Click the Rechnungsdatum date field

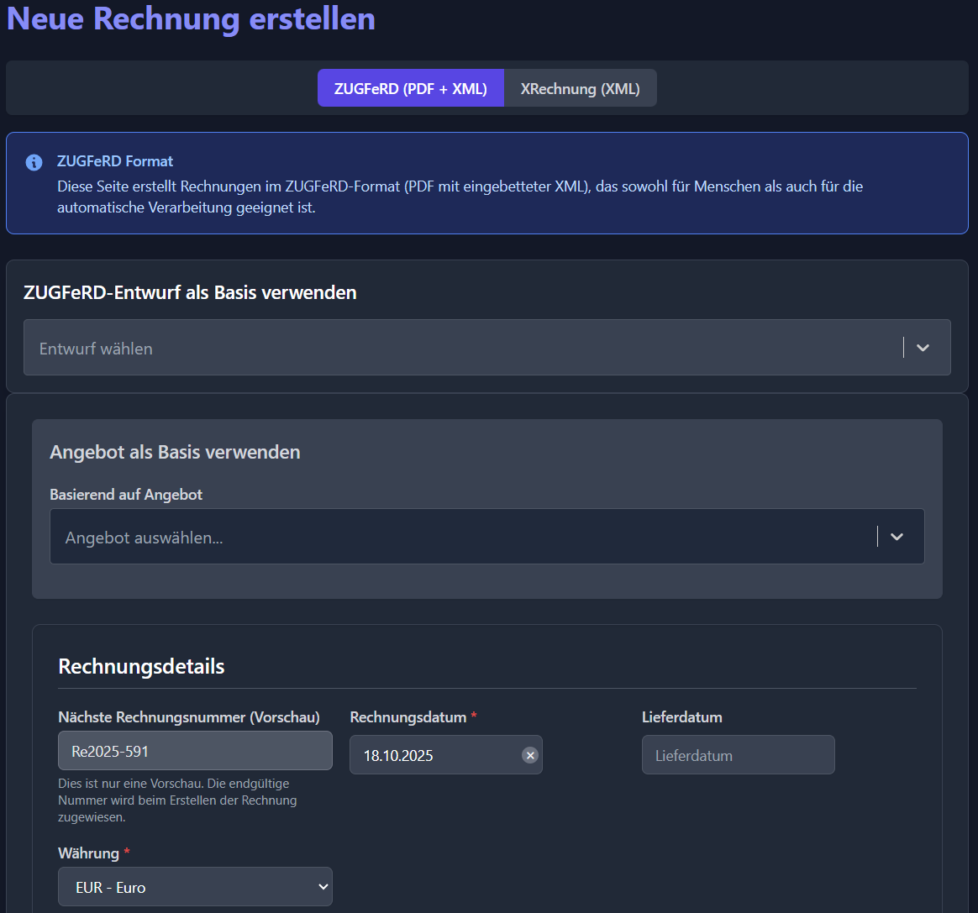coord(429,754)
